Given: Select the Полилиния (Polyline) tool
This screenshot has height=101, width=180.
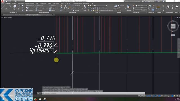Looking at the screenshot, I should [9, 7].
